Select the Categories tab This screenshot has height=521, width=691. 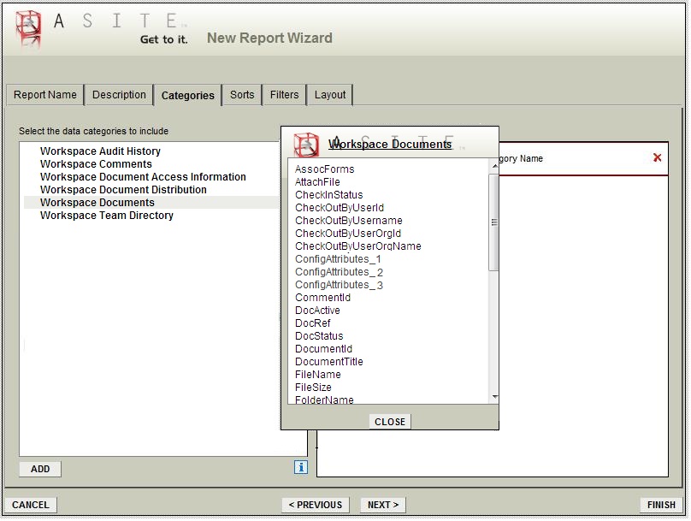(x=188, y=95)
